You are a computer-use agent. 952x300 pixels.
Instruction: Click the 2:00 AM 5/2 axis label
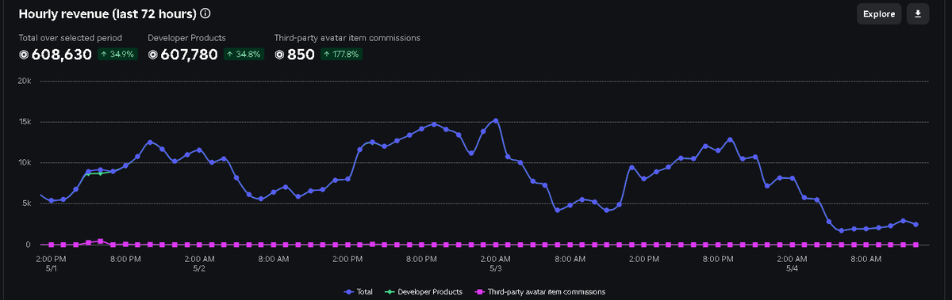(199, 263)
